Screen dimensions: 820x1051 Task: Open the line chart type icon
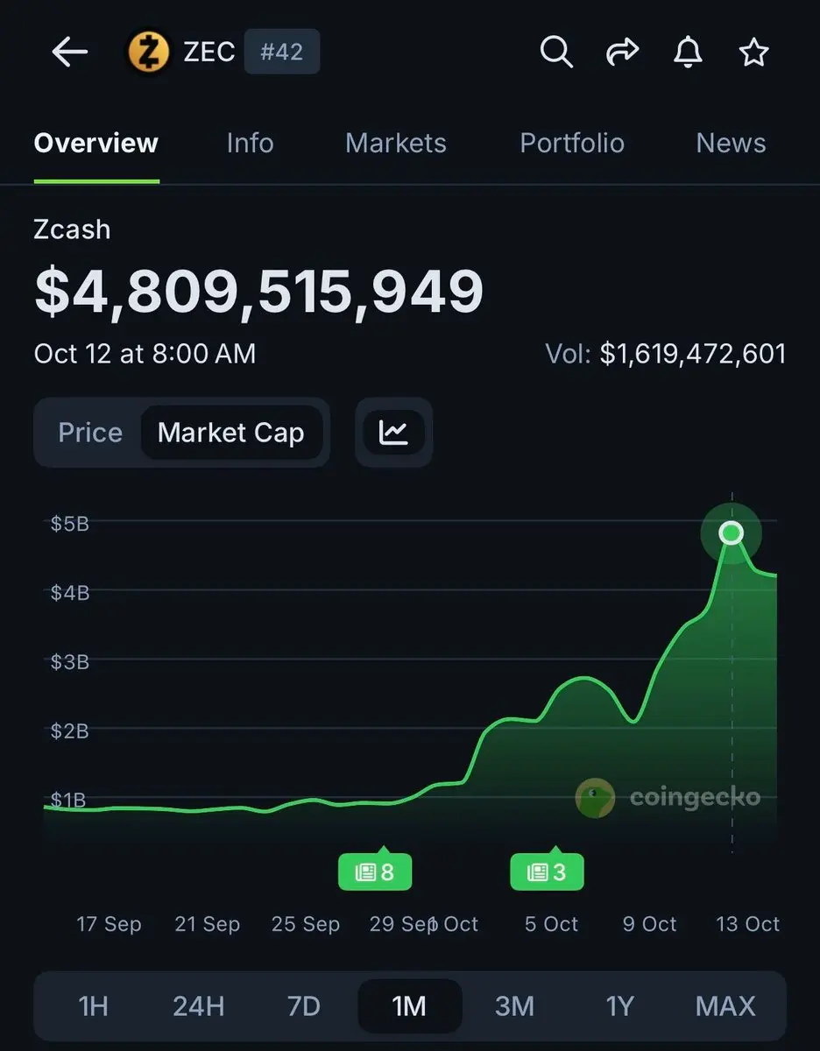394,432
